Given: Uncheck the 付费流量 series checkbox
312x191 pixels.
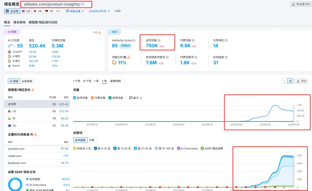Looking at the screenshot, I should [92, 98].
